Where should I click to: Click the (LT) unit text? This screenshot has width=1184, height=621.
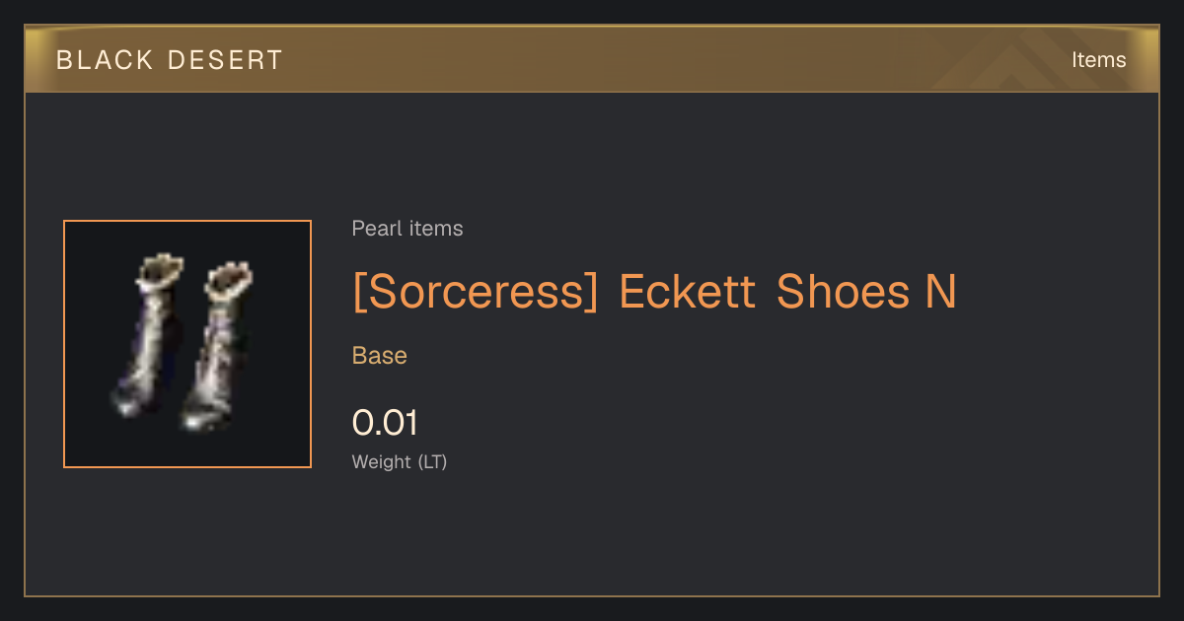click(x=432, y=461)
